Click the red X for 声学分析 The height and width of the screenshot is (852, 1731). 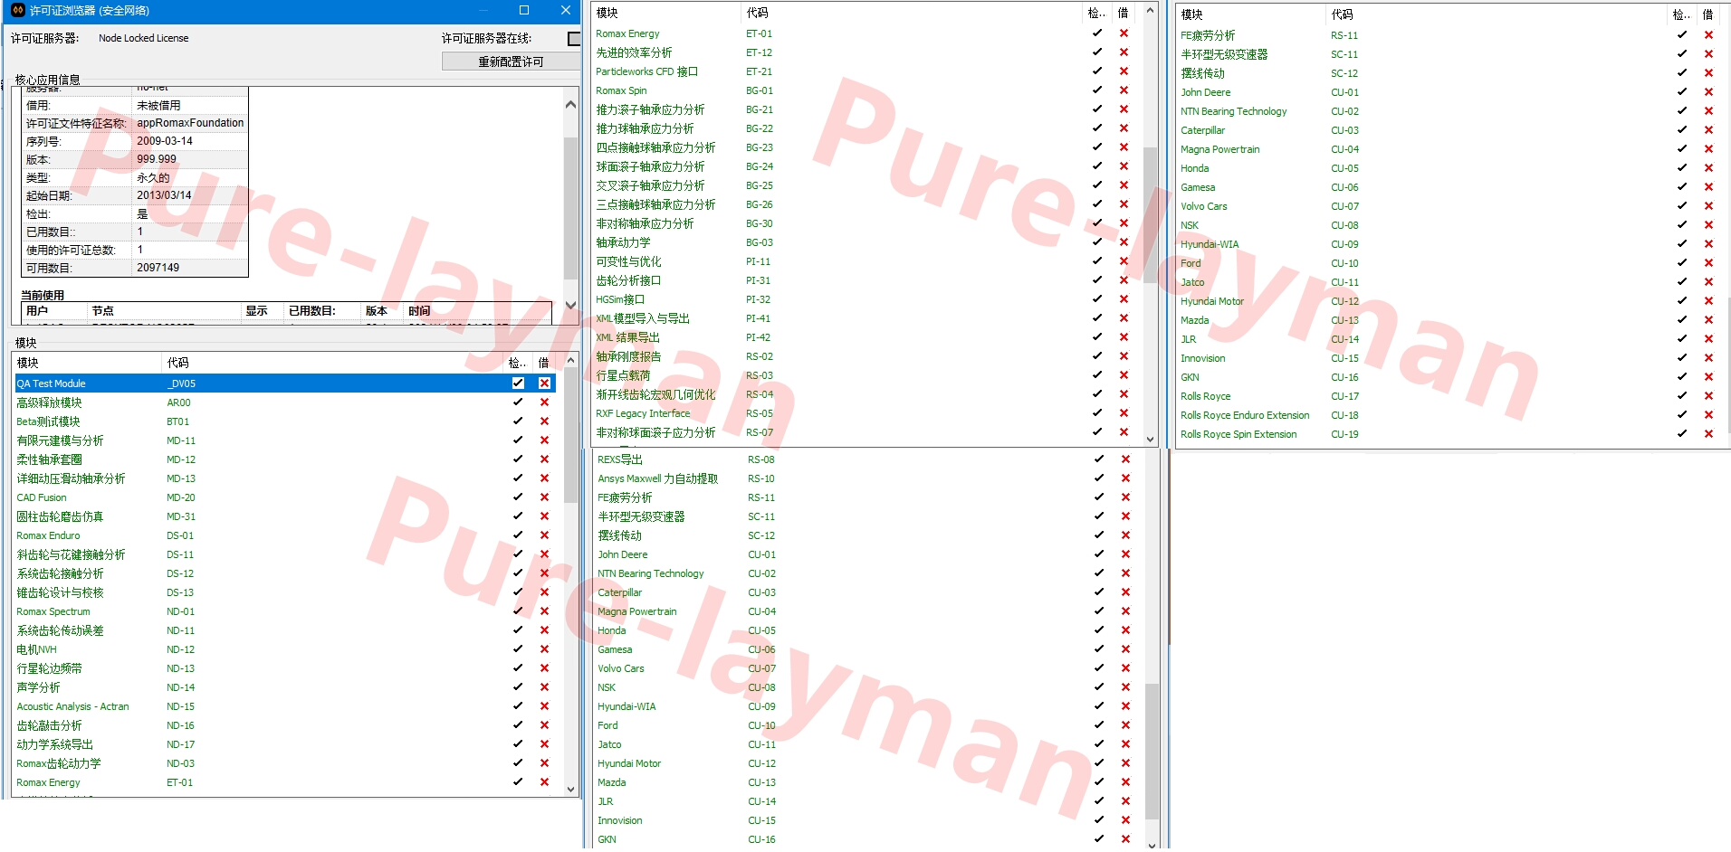point(544,687)
